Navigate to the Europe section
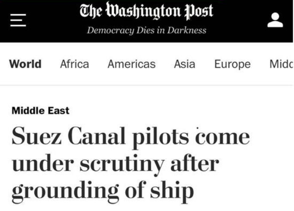Viewport: 294px width, 211px height. click(232, 64)
